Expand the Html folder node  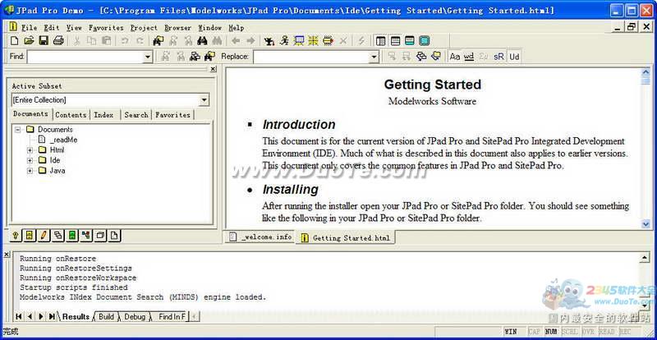click(30, 150)
